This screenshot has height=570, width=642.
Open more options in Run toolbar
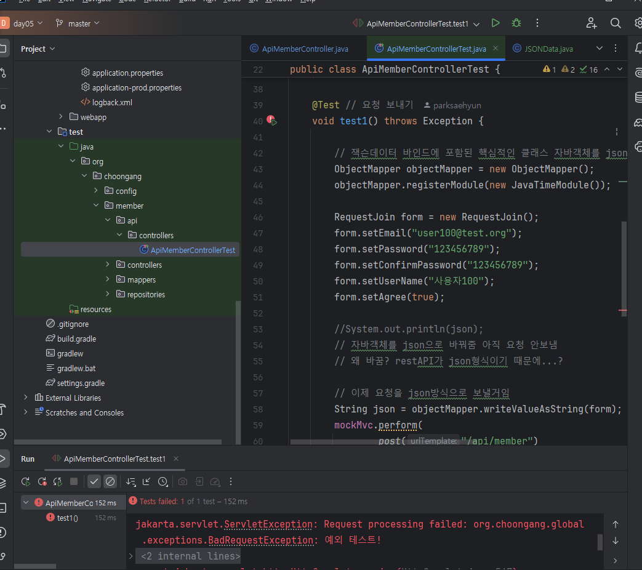pos(231,481)
